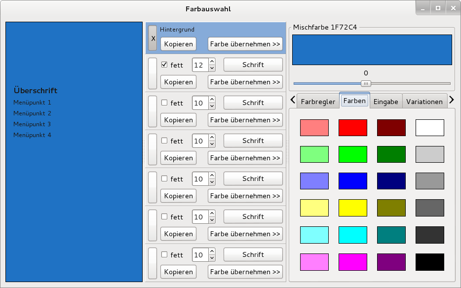Click Farbe übernehmen in Hintergrund row
This screenshot has height=288, width=461.
tap(245, 44)
